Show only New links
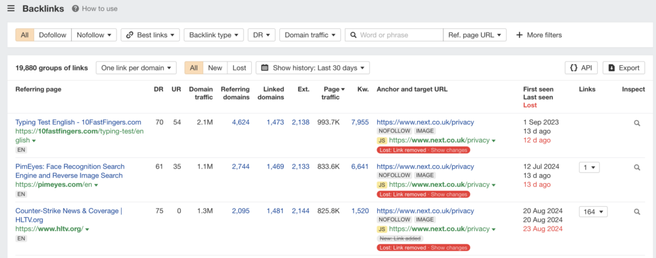This screenshot has height=258, width=656. point(215,68)
